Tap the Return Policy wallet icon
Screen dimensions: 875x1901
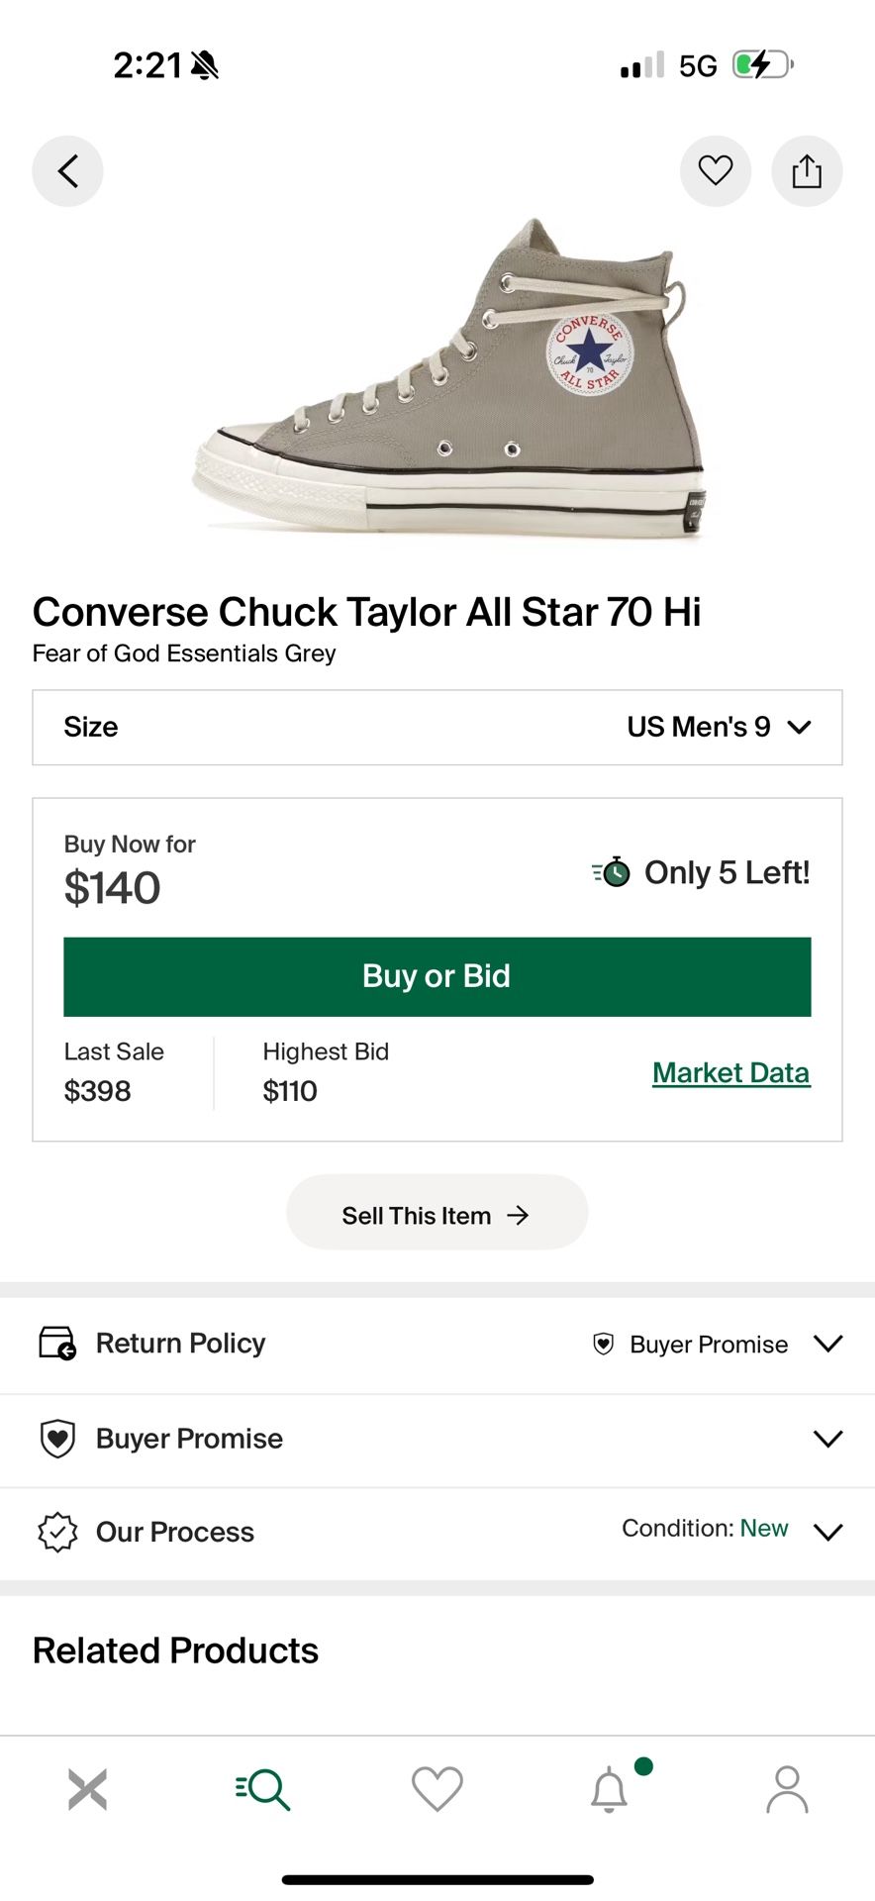[x=56, y=1343]
